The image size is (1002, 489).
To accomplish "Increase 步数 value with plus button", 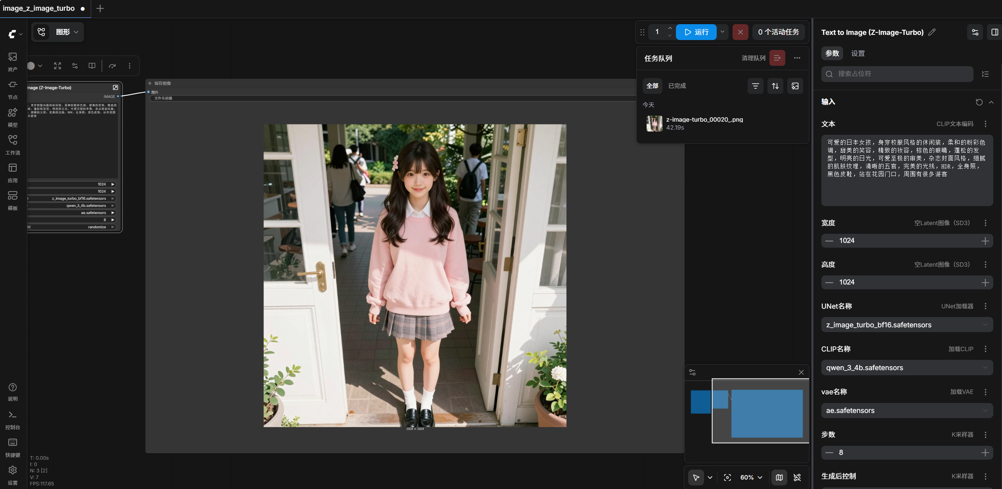I will click(x=985, y=453).
